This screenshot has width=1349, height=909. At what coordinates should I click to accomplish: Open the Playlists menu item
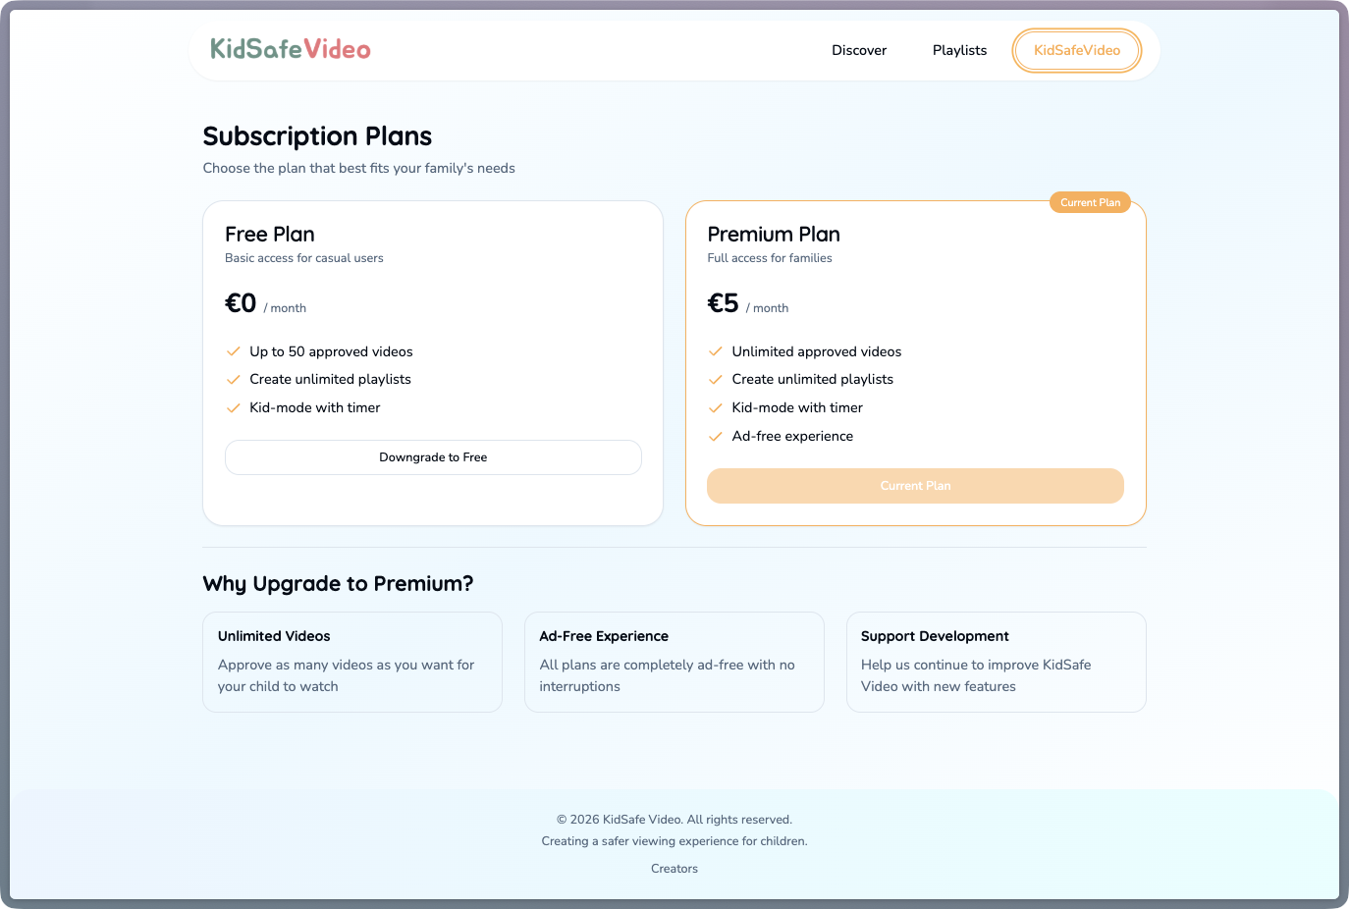959,50
